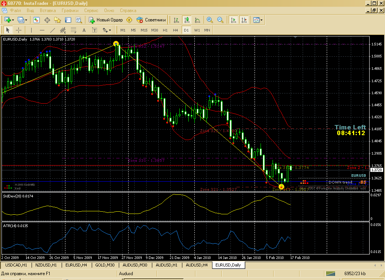385x280 pixels.
Task: Switch to the GOLD,M30 chart tab
Action: pos(105,265)
